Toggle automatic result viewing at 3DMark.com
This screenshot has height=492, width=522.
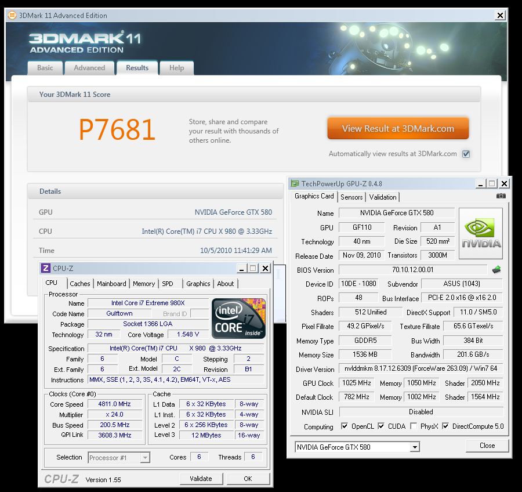click(x=466, y=154)
